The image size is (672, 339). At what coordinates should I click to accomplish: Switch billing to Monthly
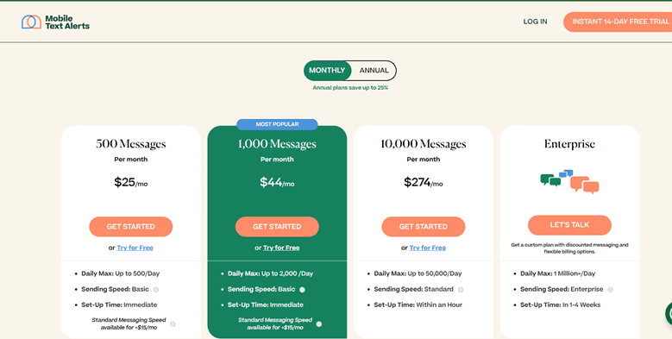327,71
